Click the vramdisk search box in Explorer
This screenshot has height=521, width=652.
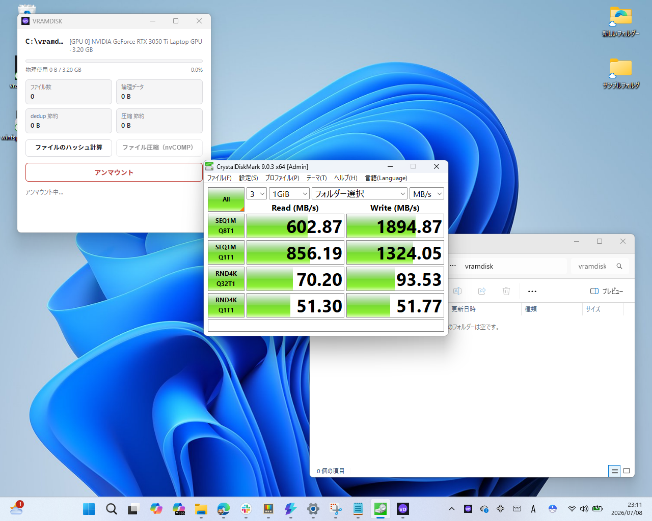(600, 266)
